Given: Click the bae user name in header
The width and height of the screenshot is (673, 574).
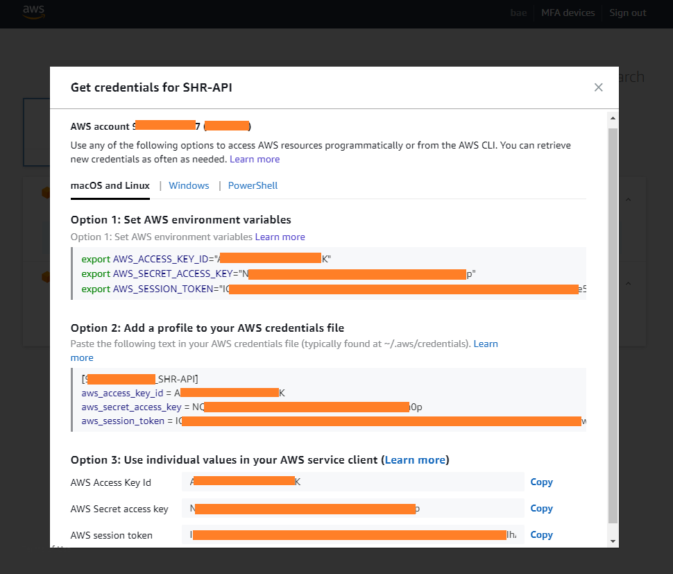Looking at the screenshot, I should pos(518,13).
